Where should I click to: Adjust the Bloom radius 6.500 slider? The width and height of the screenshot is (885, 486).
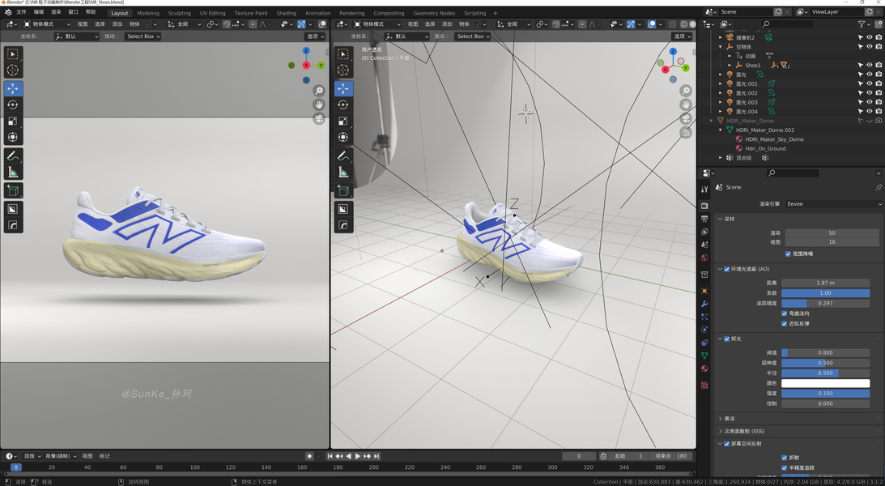[826, 373]
